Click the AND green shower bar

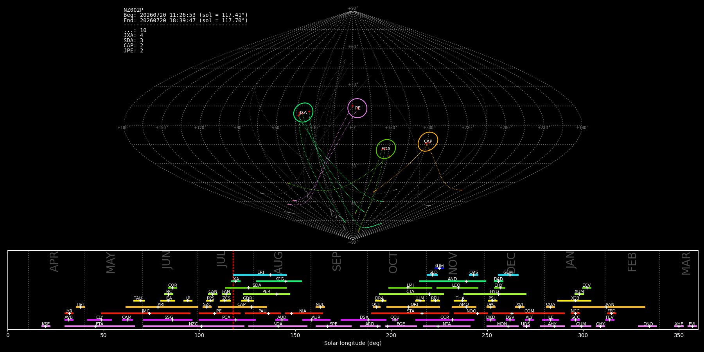coord(453,281)
